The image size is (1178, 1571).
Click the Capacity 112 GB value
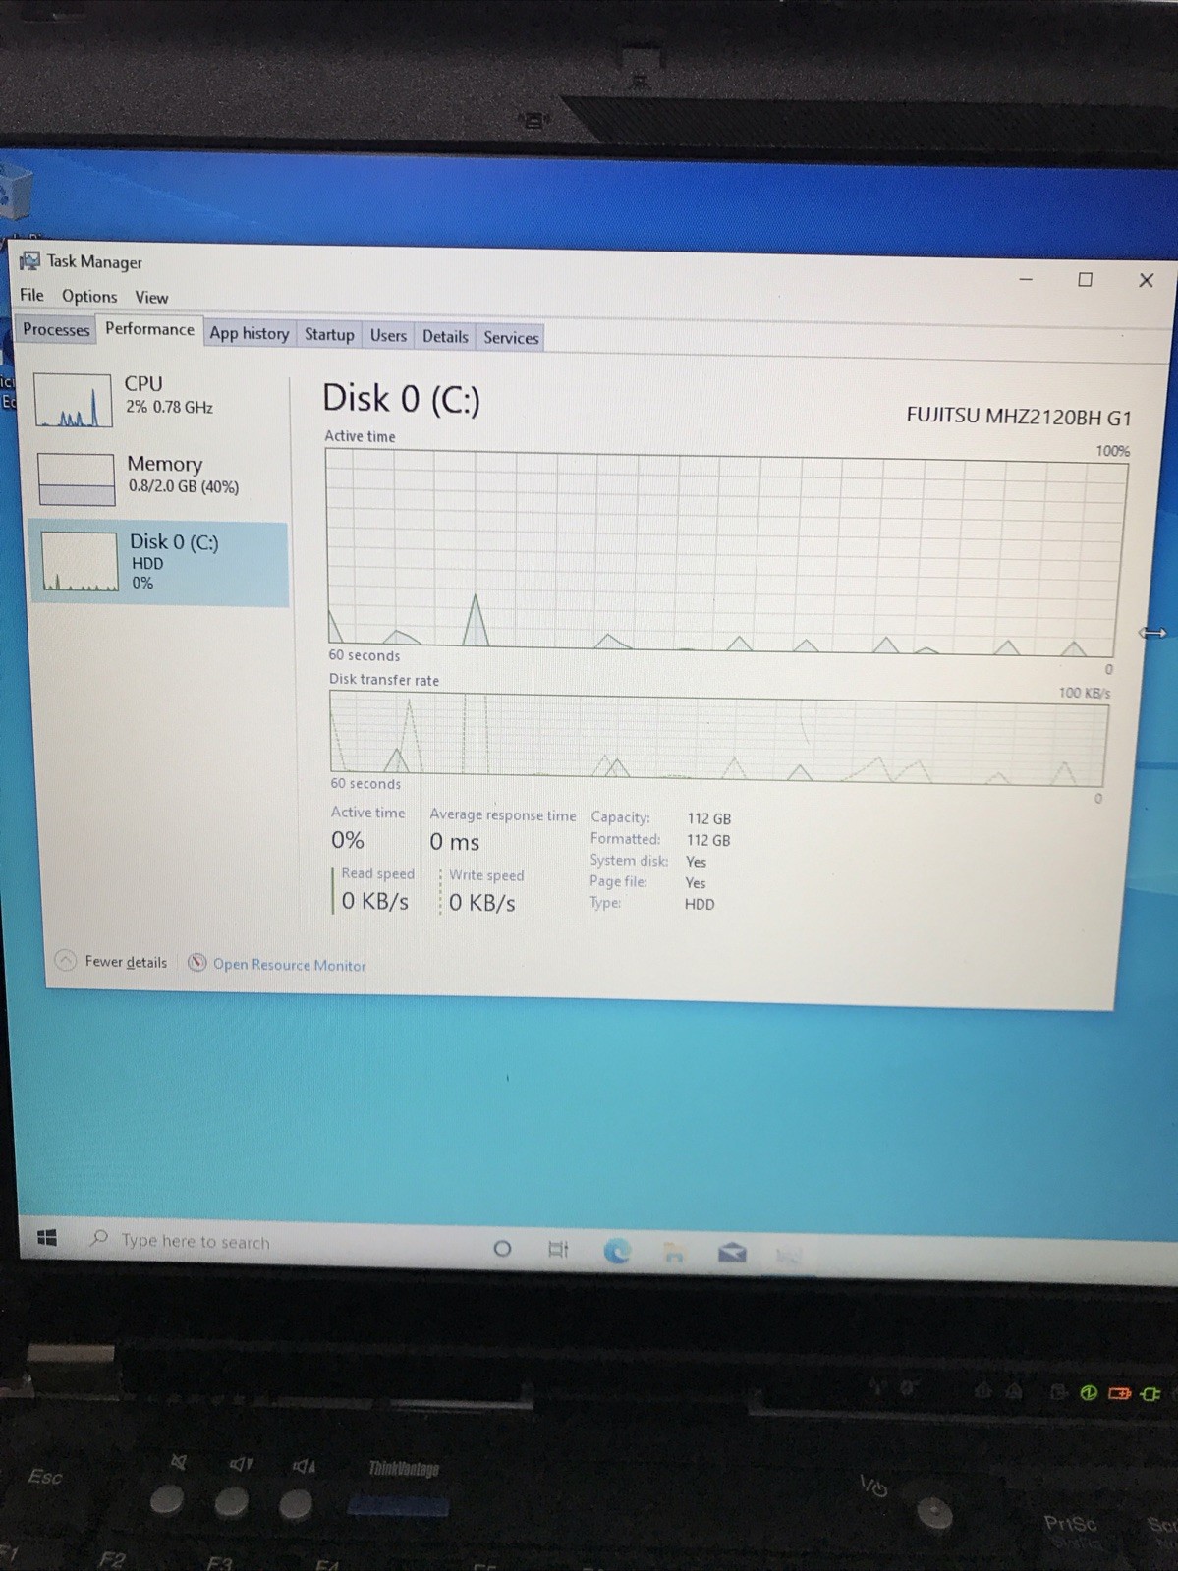coord(708,818)
